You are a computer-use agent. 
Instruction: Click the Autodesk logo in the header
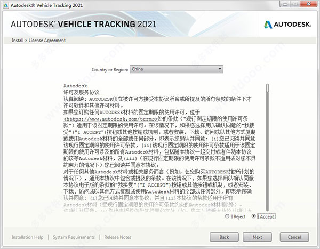(x=287, y=25)
